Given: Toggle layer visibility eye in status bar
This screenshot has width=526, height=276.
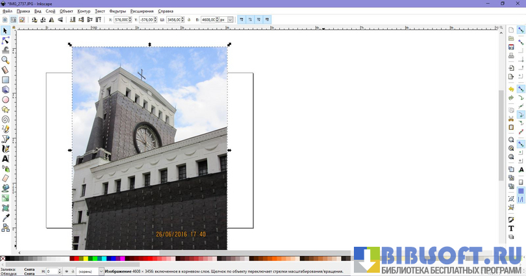Looking at the screenshot, I should (66, 271).
